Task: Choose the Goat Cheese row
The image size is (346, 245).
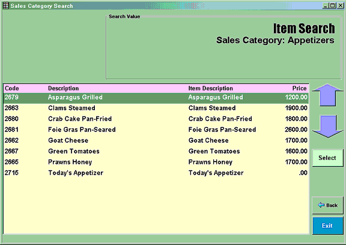Action: [156, 141]
